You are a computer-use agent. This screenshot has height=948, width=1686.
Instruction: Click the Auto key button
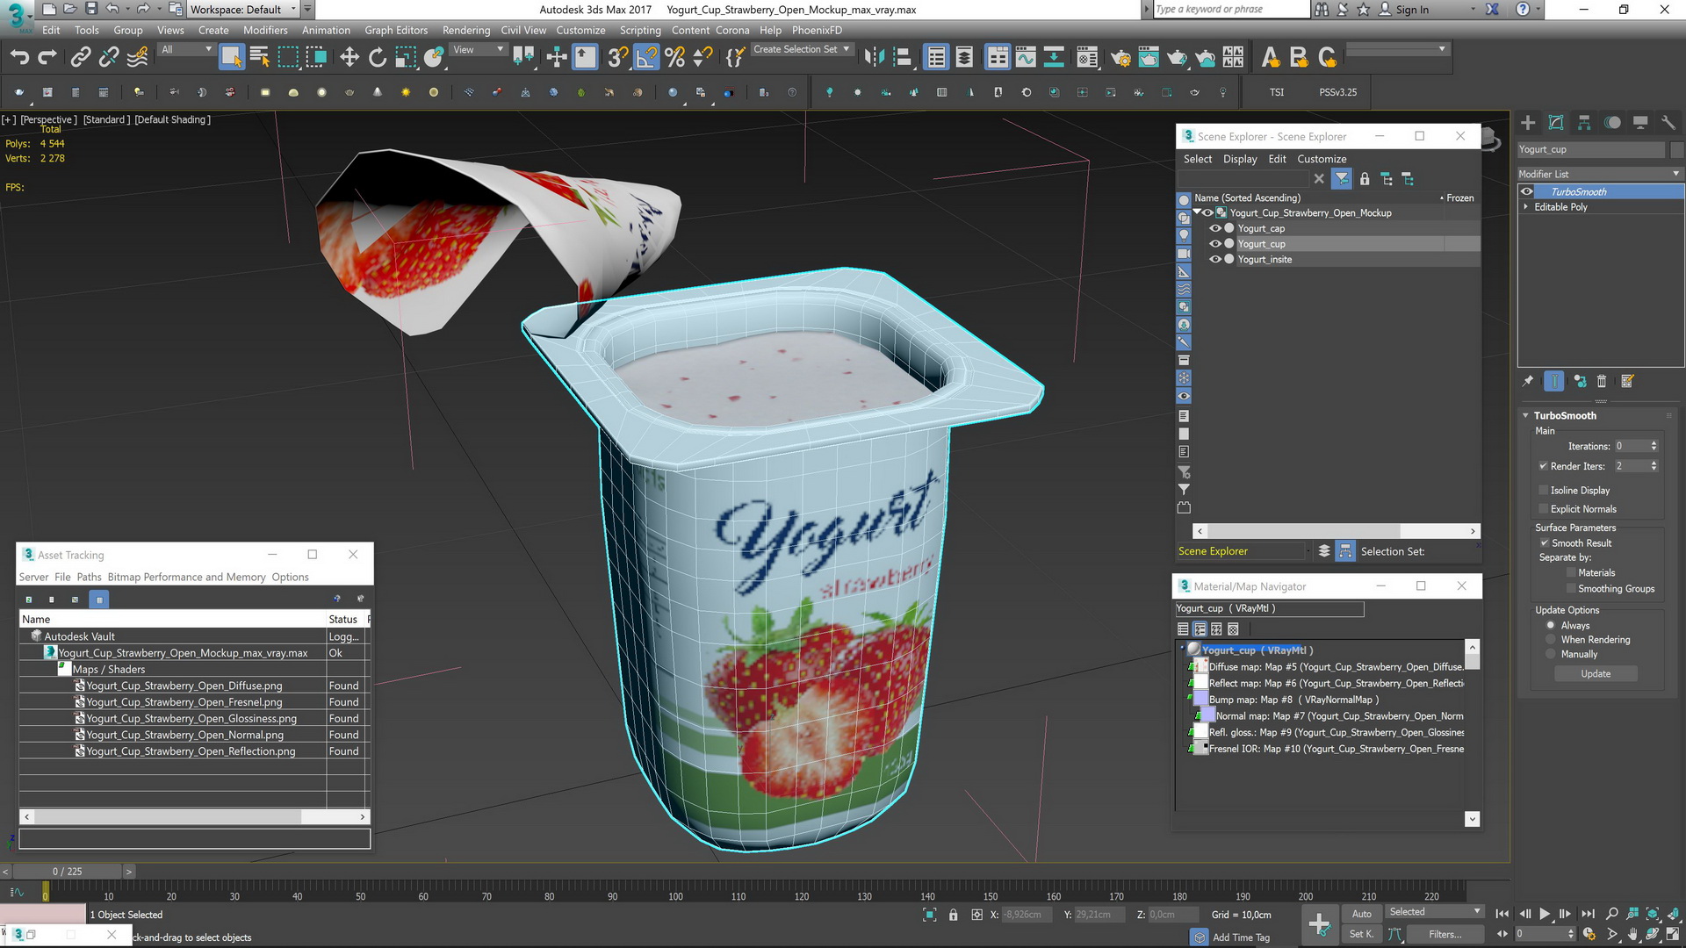click(x=1361, y=914)
